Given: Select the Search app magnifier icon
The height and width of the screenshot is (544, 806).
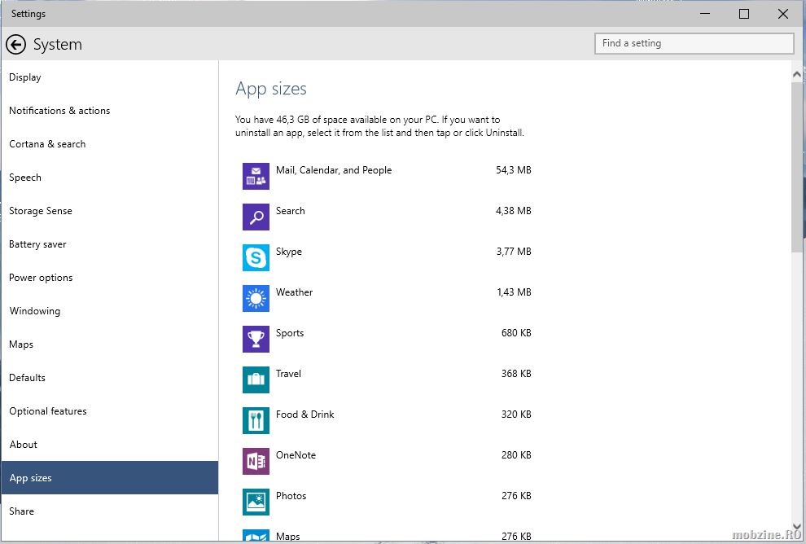Looking at the screenshot, I should 256,217.
